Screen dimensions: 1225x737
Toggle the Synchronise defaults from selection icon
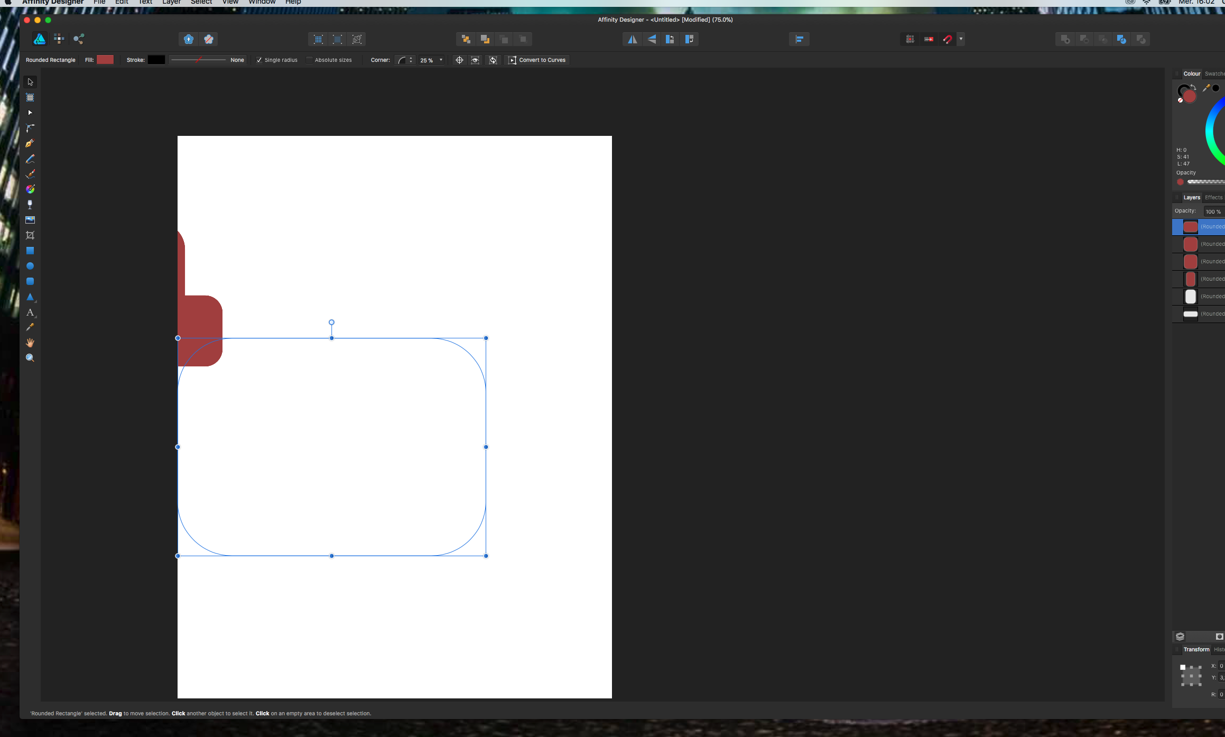tap(189, 39)
